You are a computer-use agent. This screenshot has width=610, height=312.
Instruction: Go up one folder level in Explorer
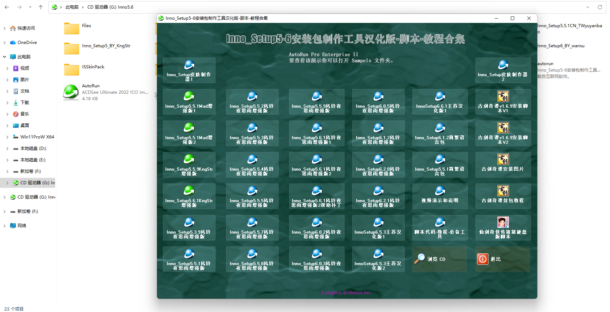[40, 7]
